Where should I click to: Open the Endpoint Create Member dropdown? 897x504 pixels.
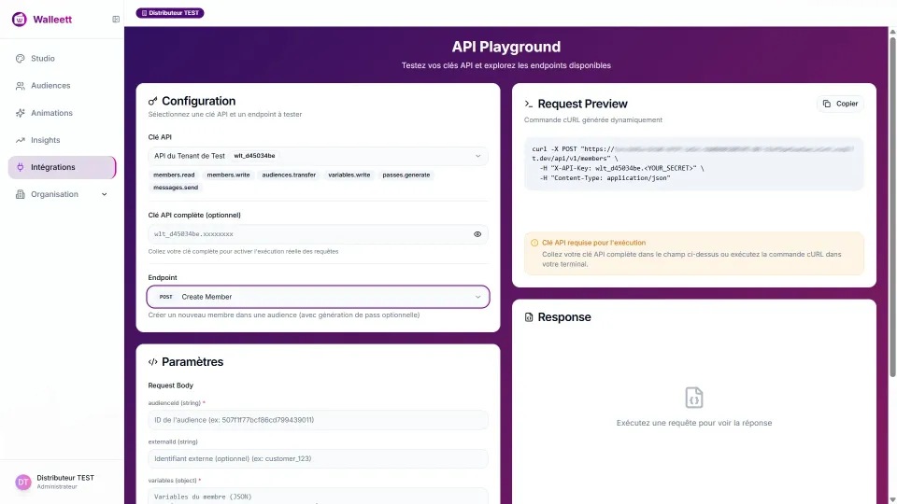[x=318, y=297]
